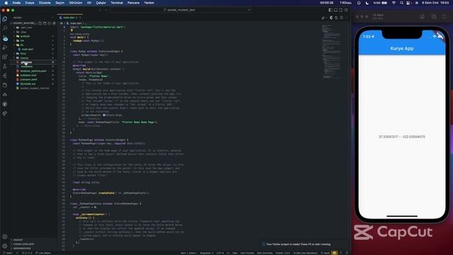Open the Apple menu
The width and height of the screenshot is (453, 255).
pos(6,3)
